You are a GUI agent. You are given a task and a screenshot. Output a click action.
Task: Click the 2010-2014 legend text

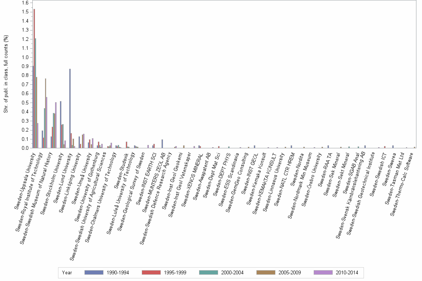(x=346, y=272)
